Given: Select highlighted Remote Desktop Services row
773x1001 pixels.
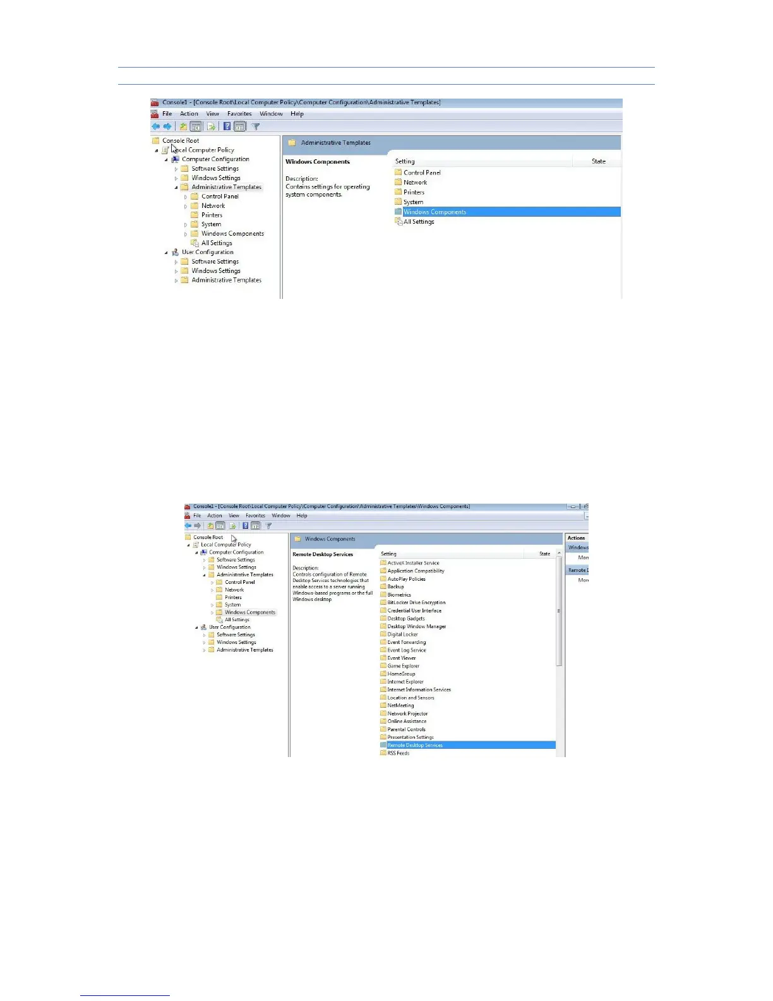Looking at the screenshot, I should (x=467, y=745).
